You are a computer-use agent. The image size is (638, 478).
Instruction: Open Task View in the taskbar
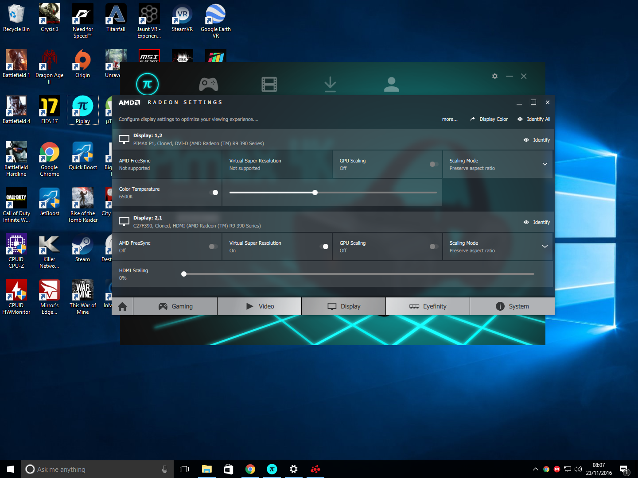(x=184, y=469)
